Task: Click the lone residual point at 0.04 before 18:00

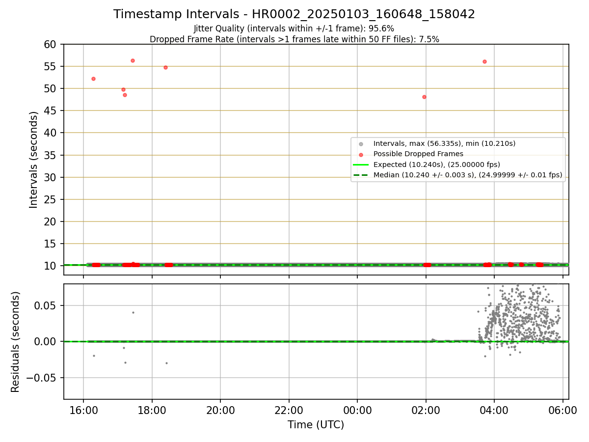Action: click(x=133, y=312)
